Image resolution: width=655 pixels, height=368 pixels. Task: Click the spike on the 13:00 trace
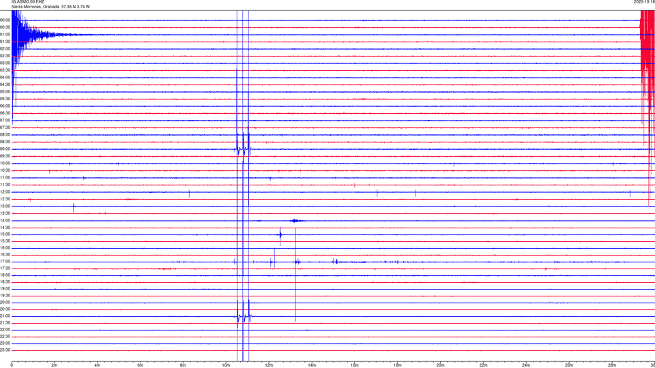click(x=74, y=207)
